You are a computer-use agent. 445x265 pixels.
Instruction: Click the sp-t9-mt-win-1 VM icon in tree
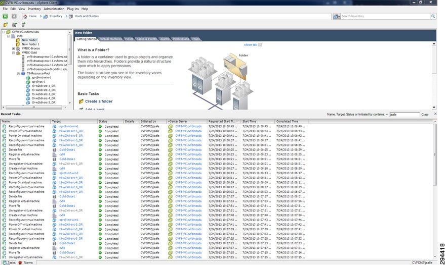pos(28,78)
